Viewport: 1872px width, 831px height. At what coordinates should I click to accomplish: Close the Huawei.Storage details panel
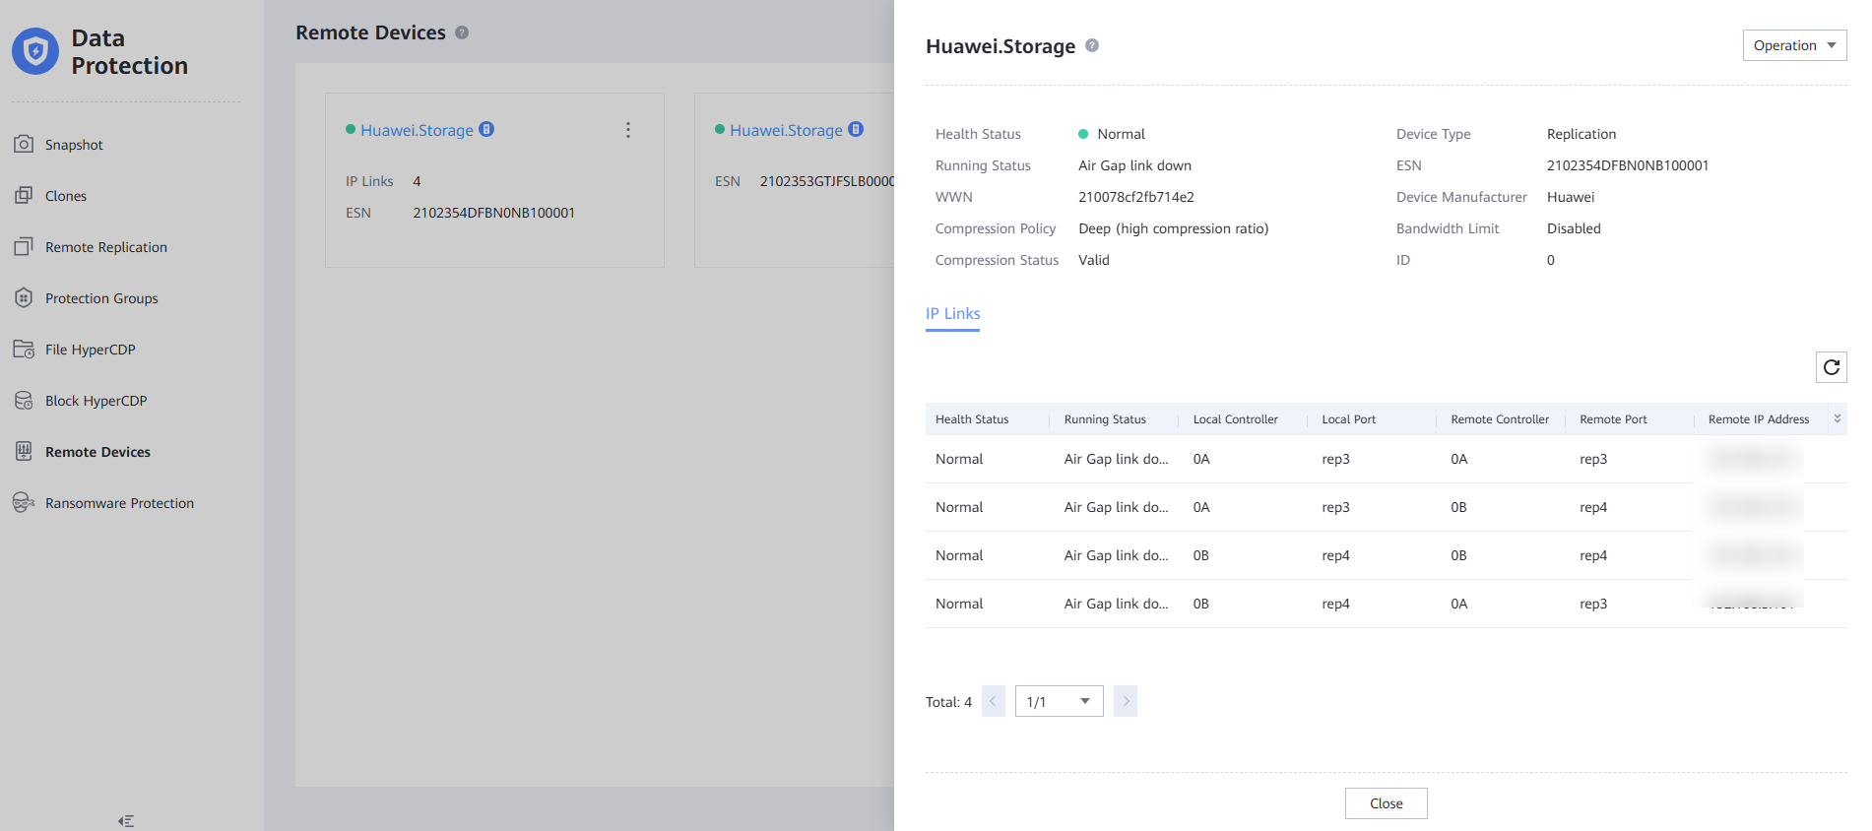tap(1386, 803)
